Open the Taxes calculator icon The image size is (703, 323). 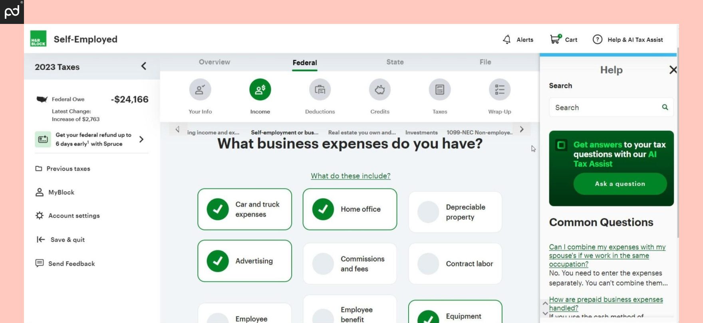coord(439,89)
